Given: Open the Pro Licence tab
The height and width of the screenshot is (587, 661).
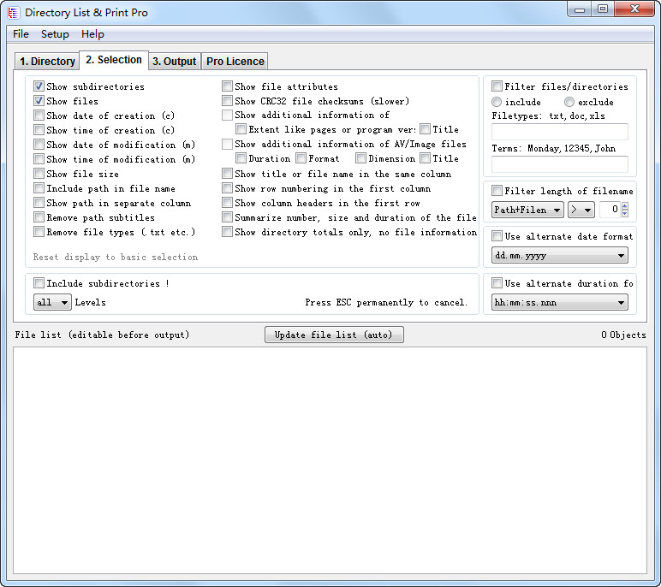Looking at the screenshot, I should tap(235, 62).
